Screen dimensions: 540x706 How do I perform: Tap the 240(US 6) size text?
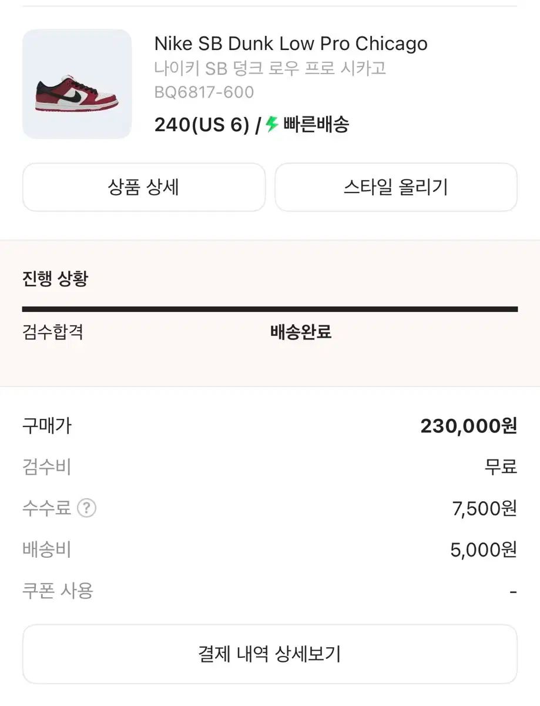(x=202, y=125)
